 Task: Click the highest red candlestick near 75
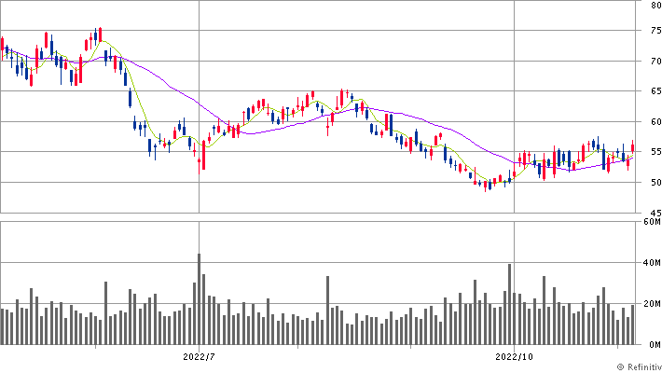(100, 35)
